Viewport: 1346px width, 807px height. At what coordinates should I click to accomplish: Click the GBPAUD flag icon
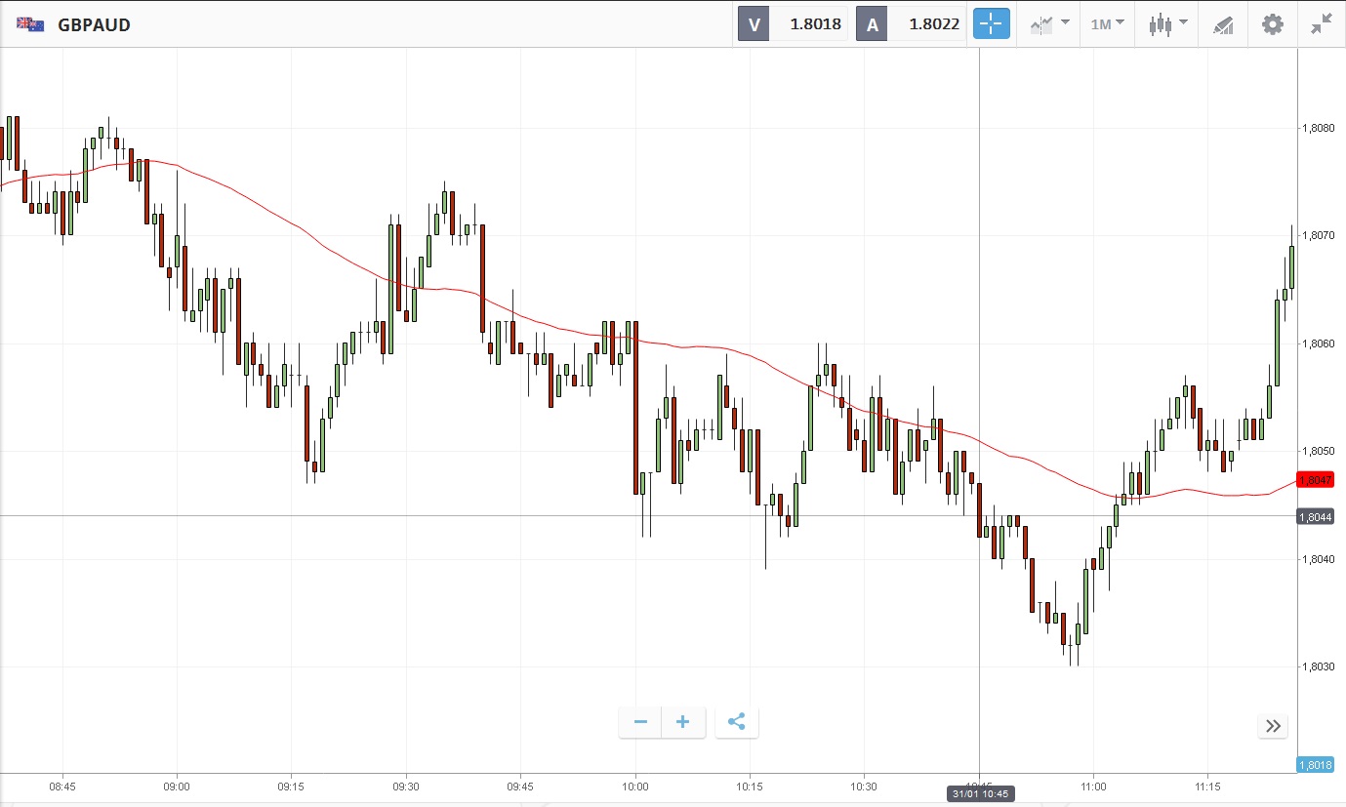(29, 24)
